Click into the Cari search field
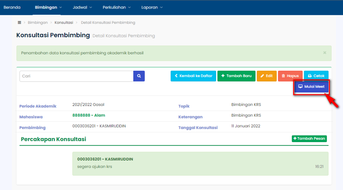 [76, 76]
